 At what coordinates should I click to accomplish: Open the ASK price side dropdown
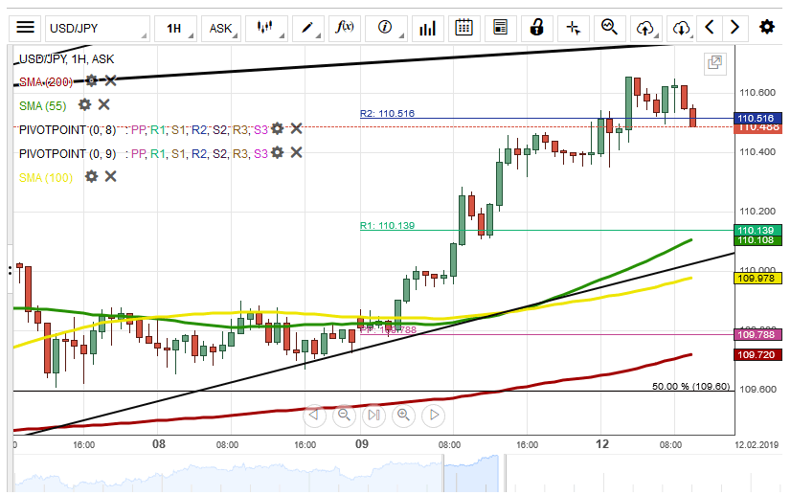click(225, 29)
